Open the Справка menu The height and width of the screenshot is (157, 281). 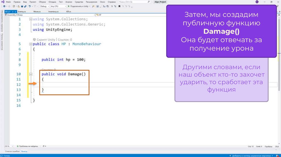(x=112, y=2)
